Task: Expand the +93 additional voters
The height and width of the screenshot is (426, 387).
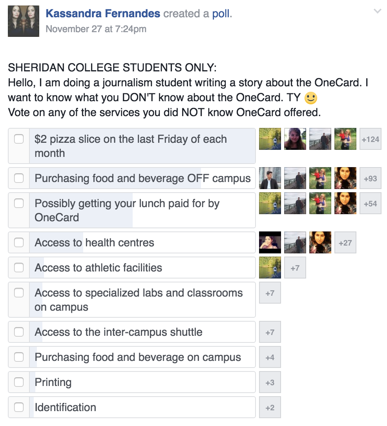Action: click(x=371, y=178)
